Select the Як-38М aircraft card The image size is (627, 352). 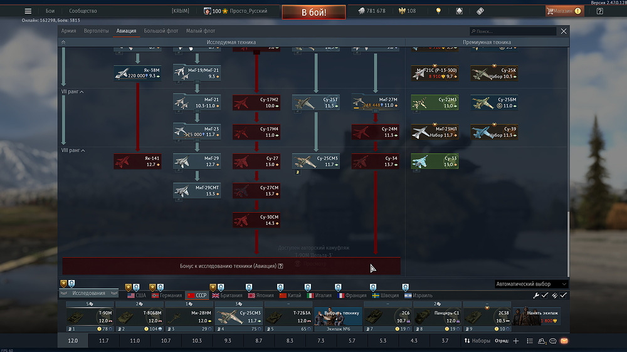(x=137, y=73)
